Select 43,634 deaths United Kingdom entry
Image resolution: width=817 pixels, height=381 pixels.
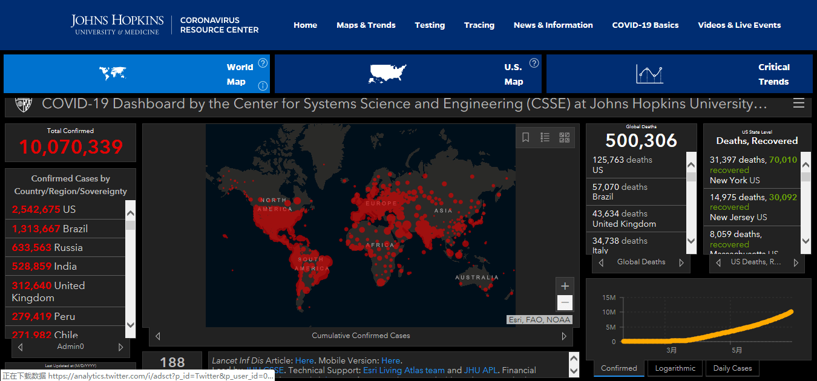[638, 218]
